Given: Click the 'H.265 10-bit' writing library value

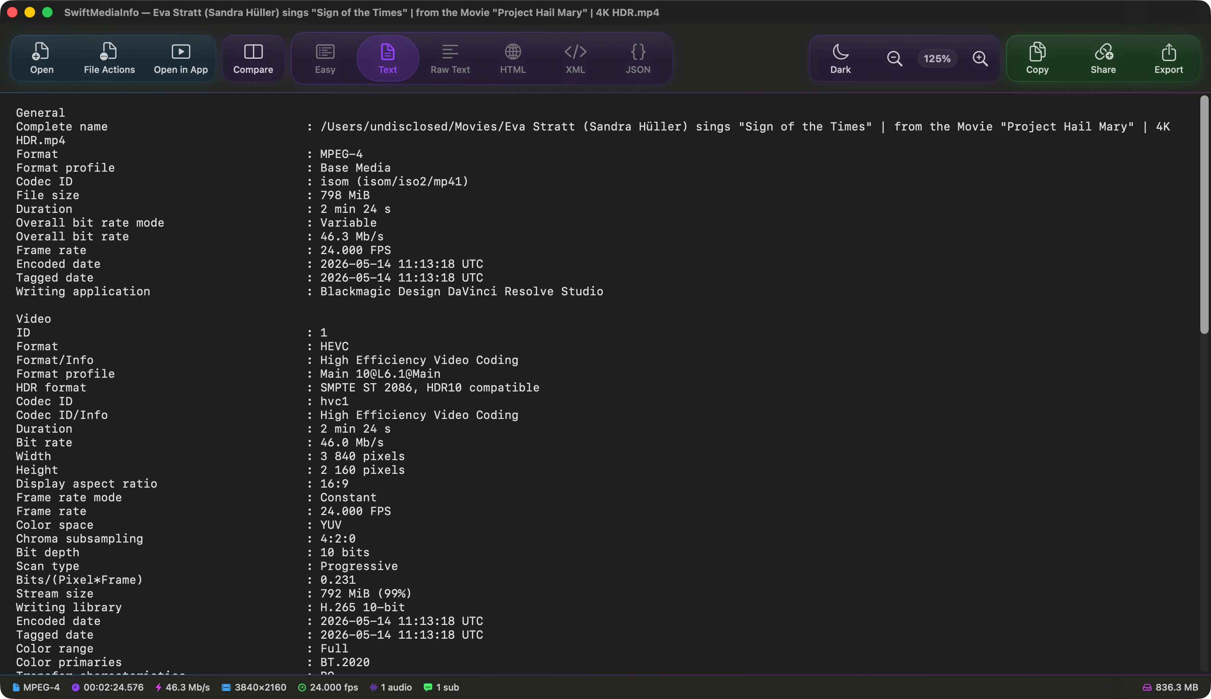Looking at the screenshot, I should (363, 607).
